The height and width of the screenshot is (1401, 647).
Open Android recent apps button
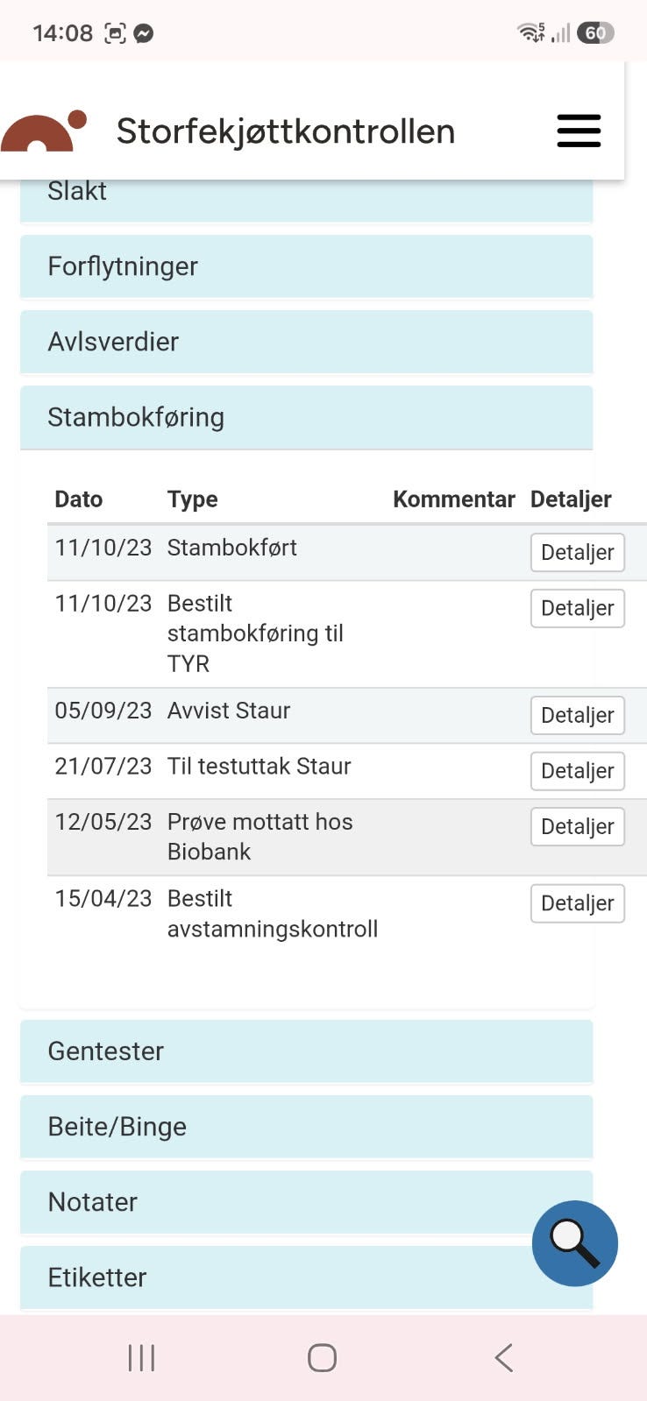(x=141, y=1358)
